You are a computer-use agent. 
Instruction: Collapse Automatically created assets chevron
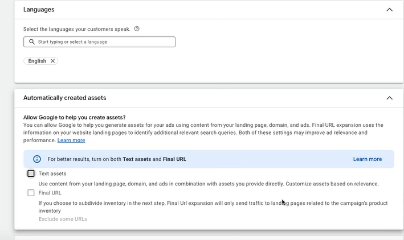click(389, 98)
